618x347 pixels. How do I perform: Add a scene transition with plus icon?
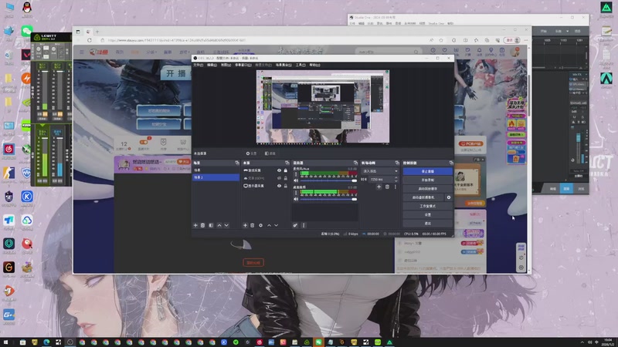tap(379, 187)
